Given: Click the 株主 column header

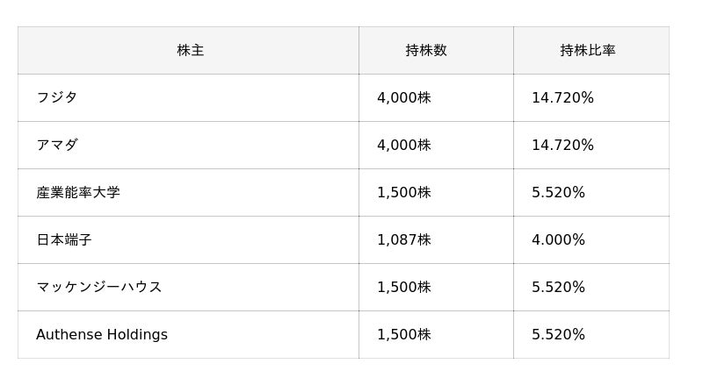Looking at the screenshot, I should tap(190, 51).
